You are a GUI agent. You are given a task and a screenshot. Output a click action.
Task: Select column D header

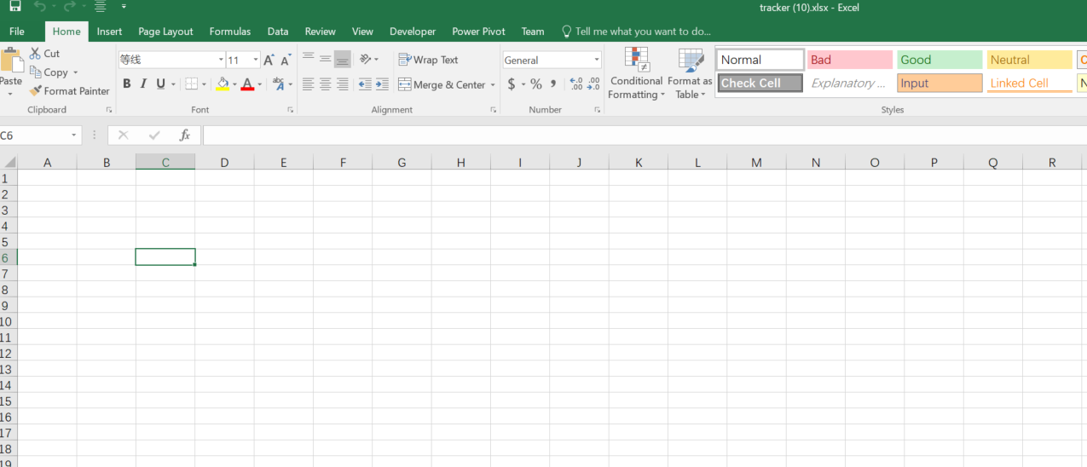pyautogui.click(x=224, y=162)
